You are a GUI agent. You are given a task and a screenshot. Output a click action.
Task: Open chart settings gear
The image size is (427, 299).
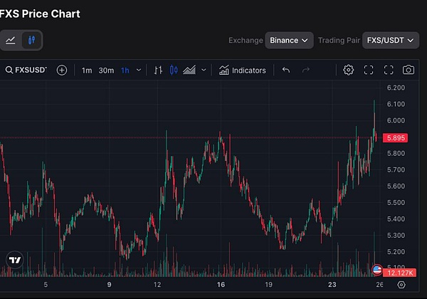349,70
